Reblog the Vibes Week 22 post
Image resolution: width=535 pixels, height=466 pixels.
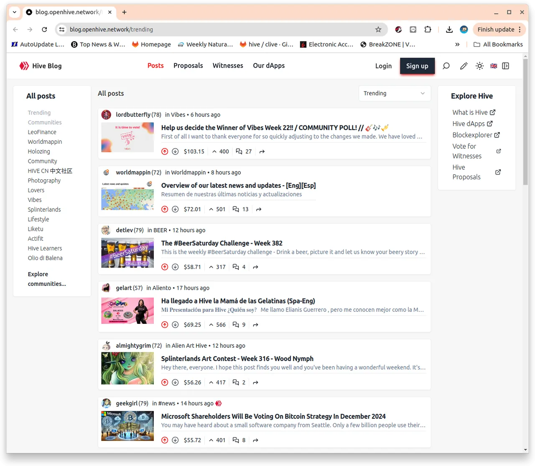point(262,152)
